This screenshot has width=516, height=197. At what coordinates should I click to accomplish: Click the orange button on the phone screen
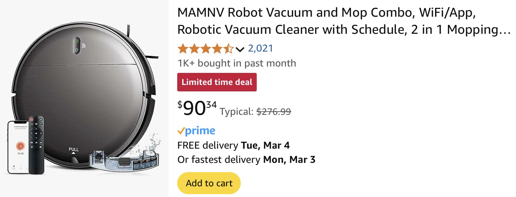pyautogui.click(x=21, y=146)
